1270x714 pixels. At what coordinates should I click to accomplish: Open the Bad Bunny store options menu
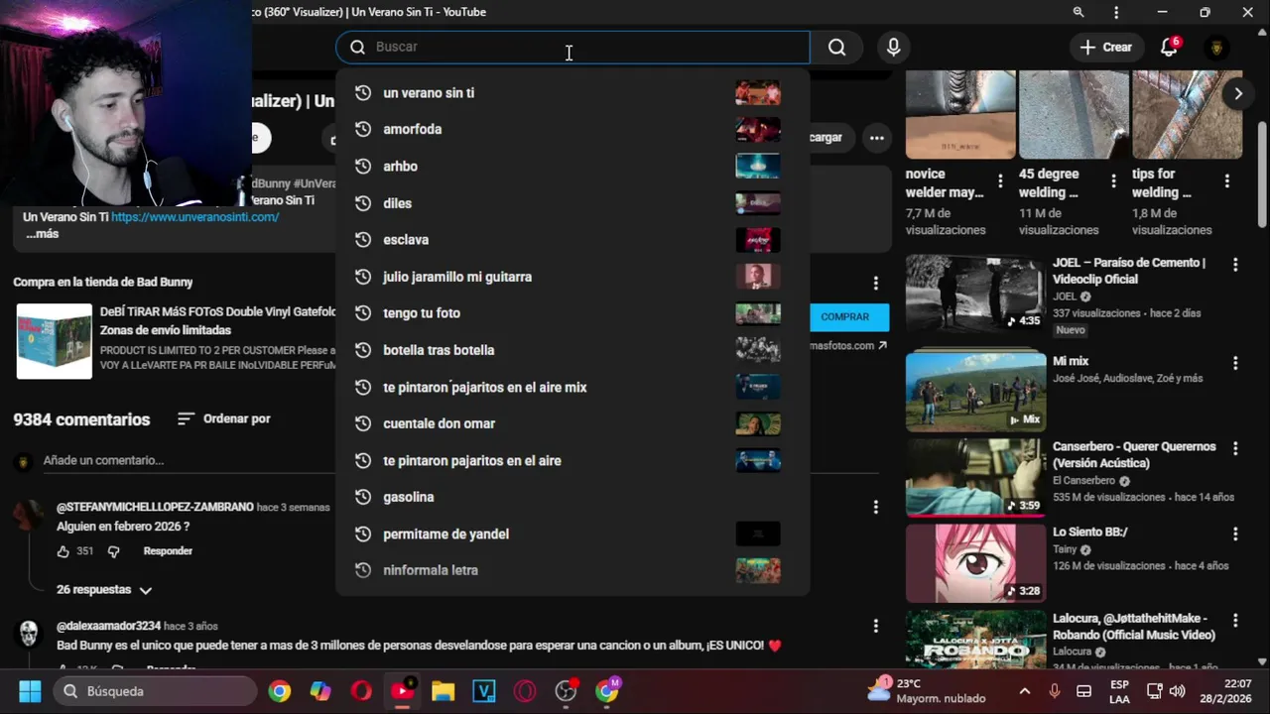pyautogui.click(x=875, y=283)
